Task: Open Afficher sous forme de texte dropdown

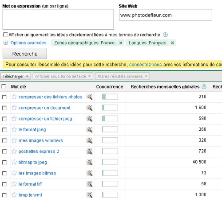Action: (63, 76)
